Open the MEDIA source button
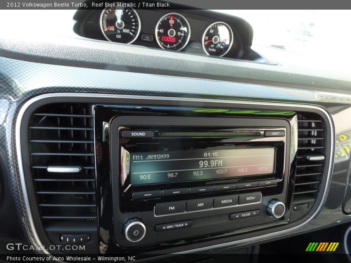This screenshot has height=263, width=351. point(226,201)
